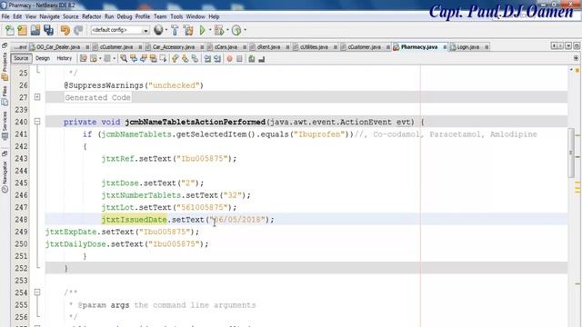Switch to OO_Car_Dealer.java tab
The image size is (582, 327).
tap(58, 47)
